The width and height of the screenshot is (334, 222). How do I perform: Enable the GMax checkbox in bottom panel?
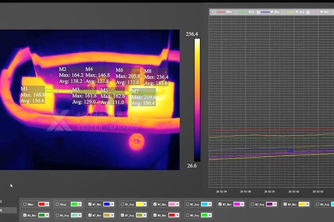point(26,204)
